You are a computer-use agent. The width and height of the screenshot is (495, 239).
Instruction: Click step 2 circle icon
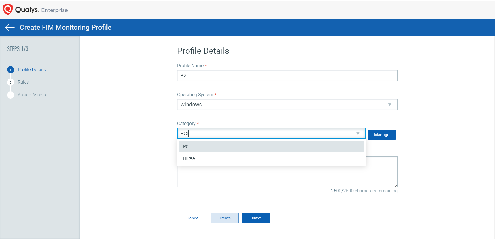pyautogui.click(x=10, y=82)
